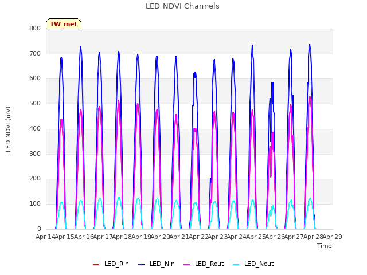Viewport: 367px width, 275px height.
Task: Click the Apr 18 x-axis tick label
Action: coord(122,237)
